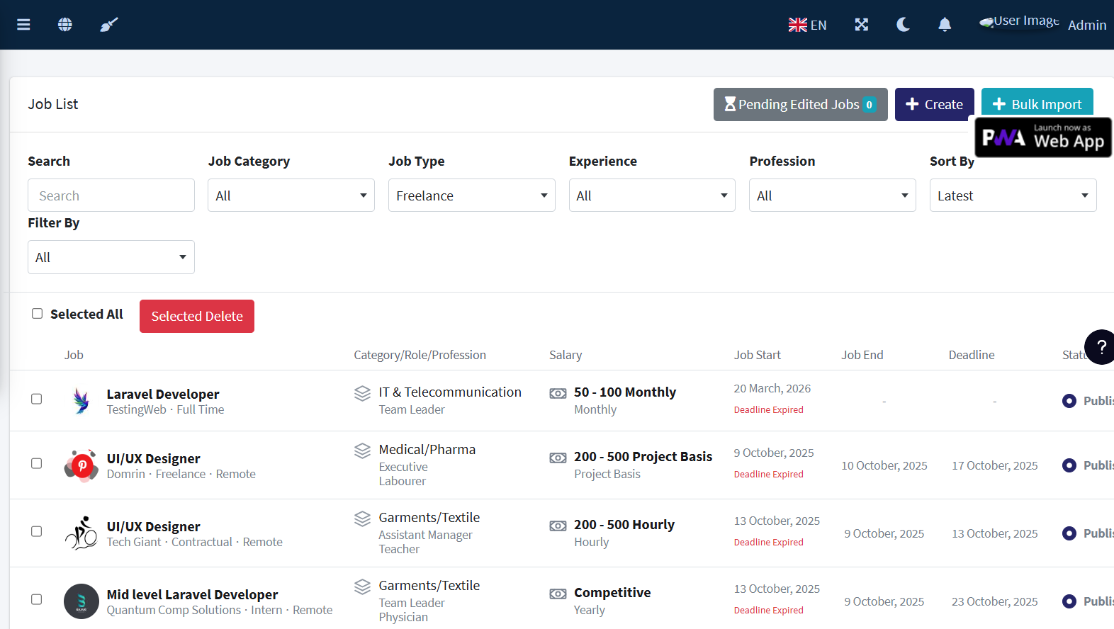Click the broom clear cache icon

coord(108,25)
